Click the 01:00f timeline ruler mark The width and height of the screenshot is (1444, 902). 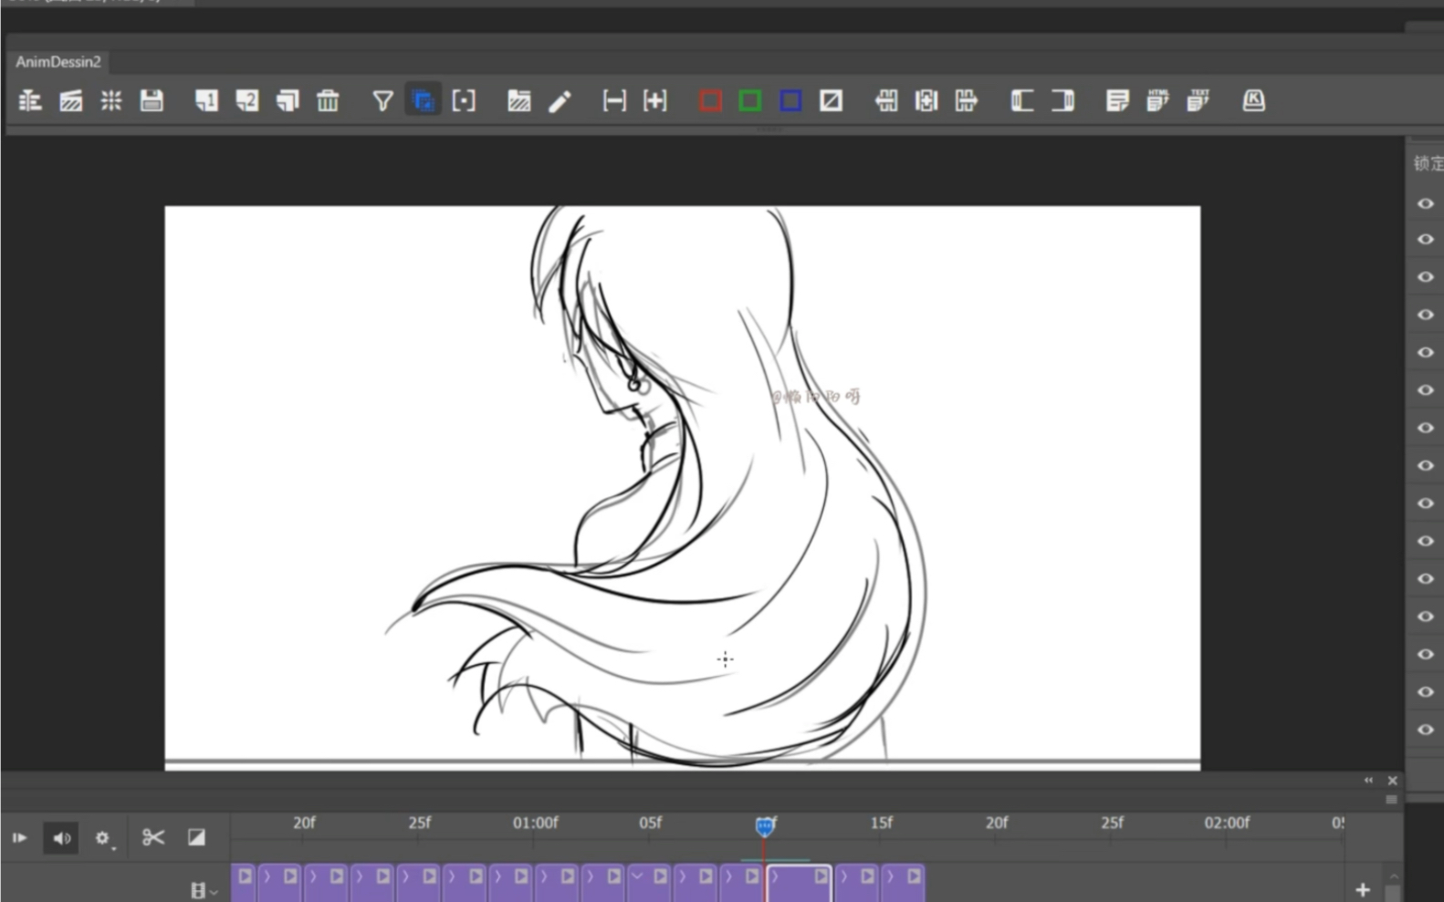tap(535, 823)
